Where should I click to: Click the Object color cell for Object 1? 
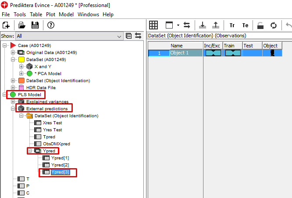[272, 53]
